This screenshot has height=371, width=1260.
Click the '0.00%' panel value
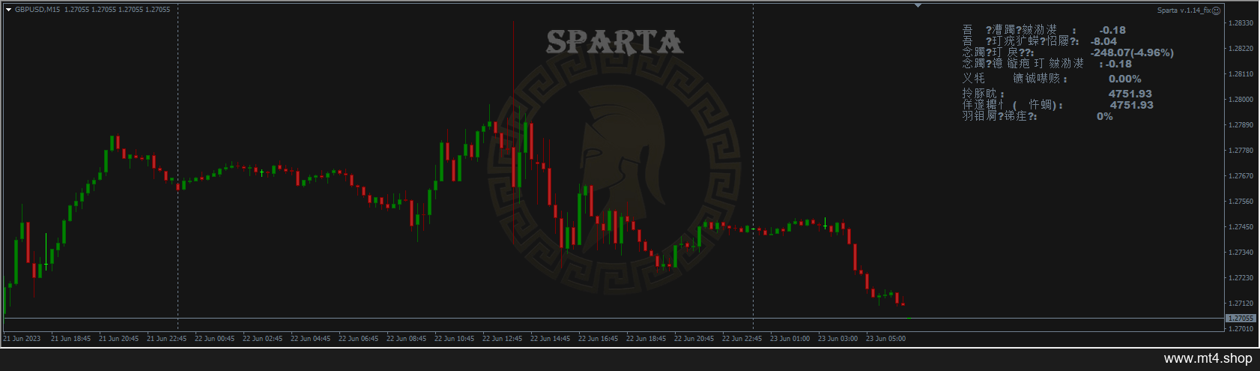pos(1125,79)
